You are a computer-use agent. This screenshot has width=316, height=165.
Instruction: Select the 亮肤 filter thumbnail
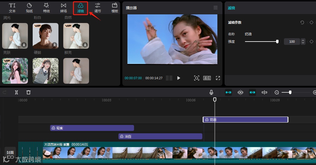click(15, 36)
